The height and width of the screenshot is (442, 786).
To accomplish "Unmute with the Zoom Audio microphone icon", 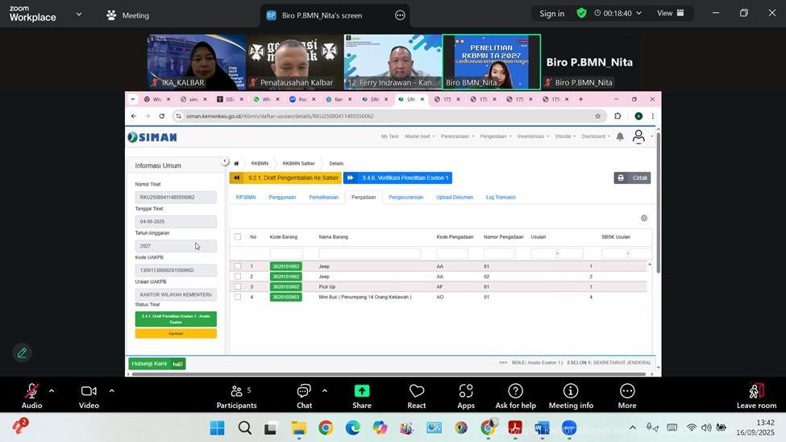I will coord(31,392).
